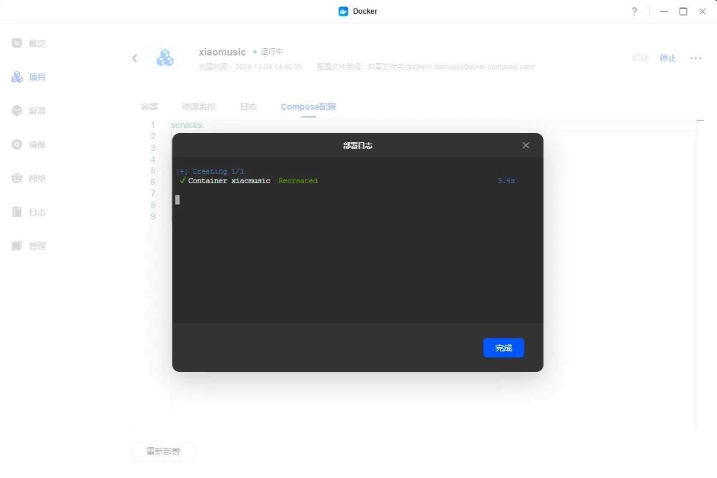Go to the 网络 network sidebar icon
717x478 pixels.
coord(17,178)
